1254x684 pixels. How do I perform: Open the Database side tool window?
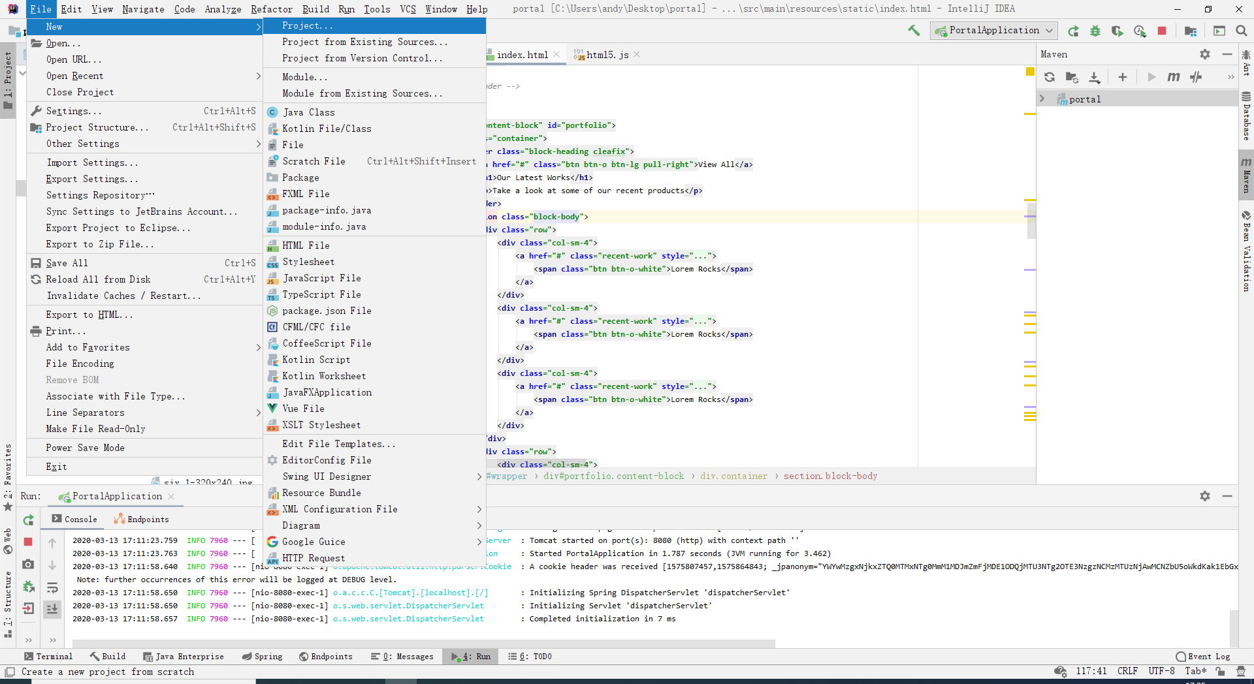pyautogui.click(x=1246, y=117)
